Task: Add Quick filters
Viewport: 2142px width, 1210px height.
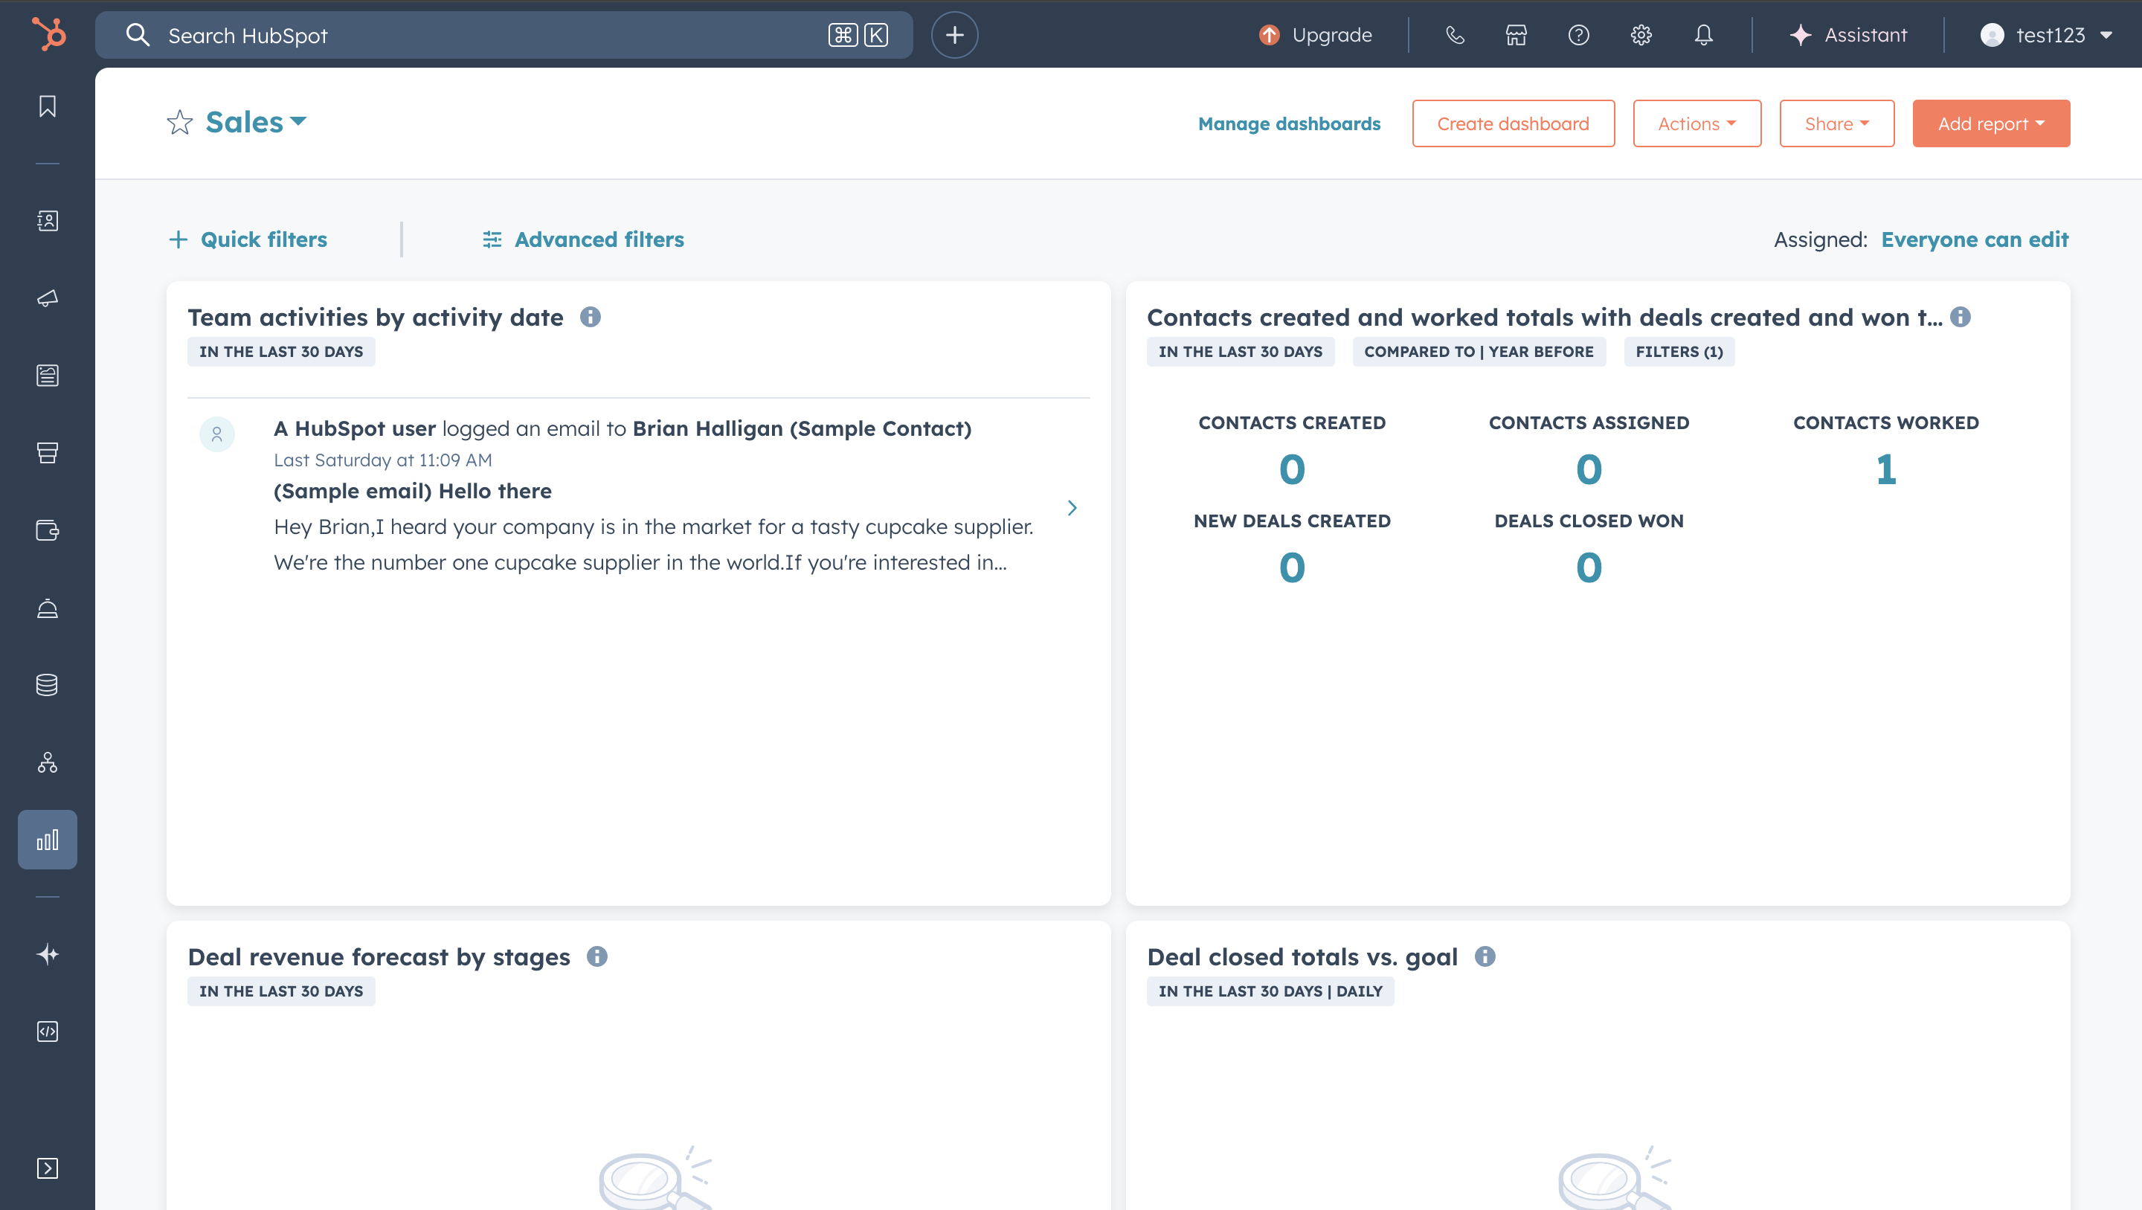Action: [248, 239]
